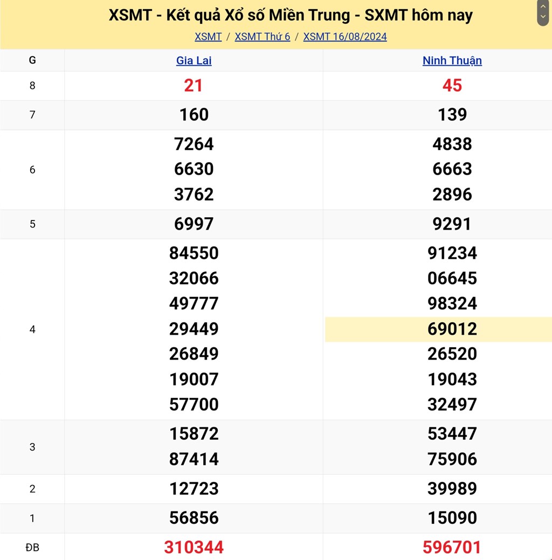This screenshot has height=560, width=552.
Task: Open the XSMT Thứ 6 breadcrumb link
Action: coord(263,37)
